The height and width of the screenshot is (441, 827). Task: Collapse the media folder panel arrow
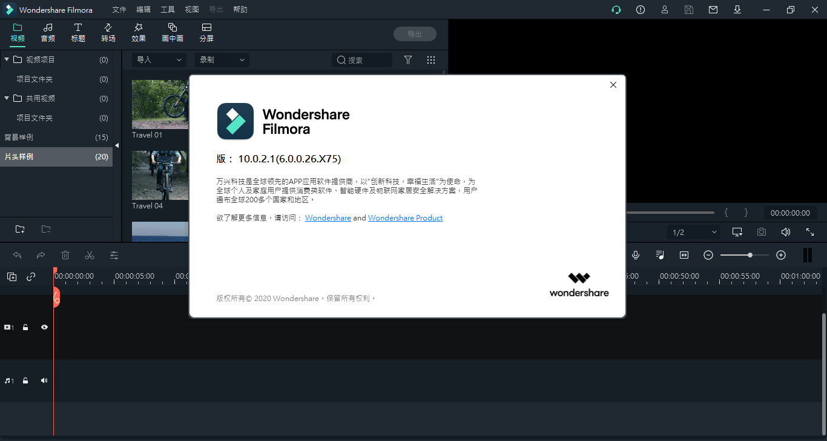[117, 145]
